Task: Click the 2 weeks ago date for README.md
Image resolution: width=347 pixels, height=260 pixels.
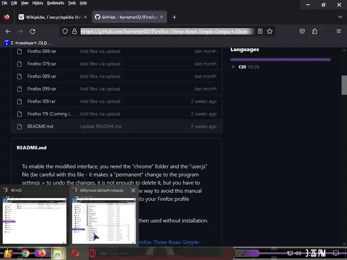Action: [204, 126]
